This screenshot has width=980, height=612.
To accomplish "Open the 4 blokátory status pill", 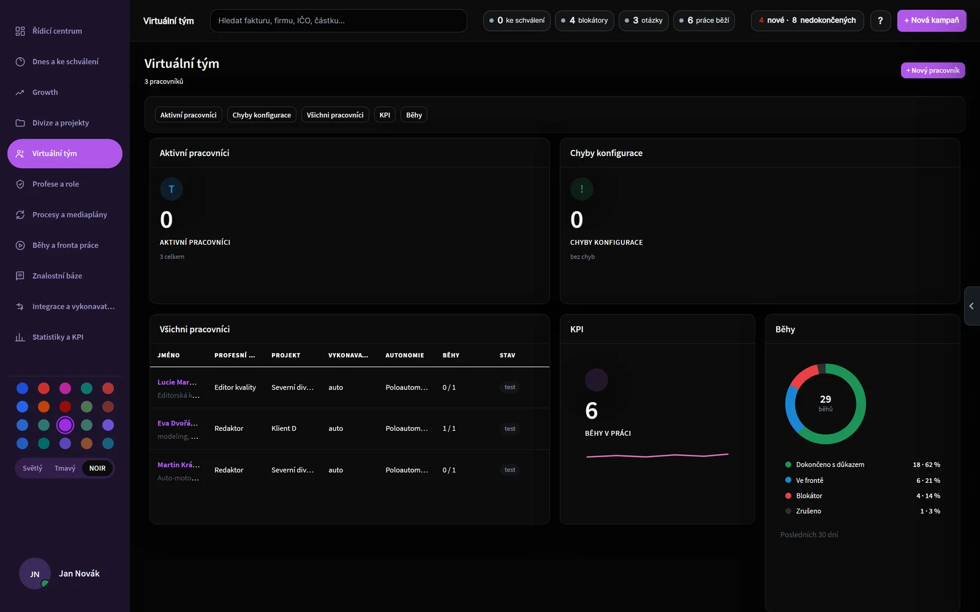I will [x=584, y=21].
